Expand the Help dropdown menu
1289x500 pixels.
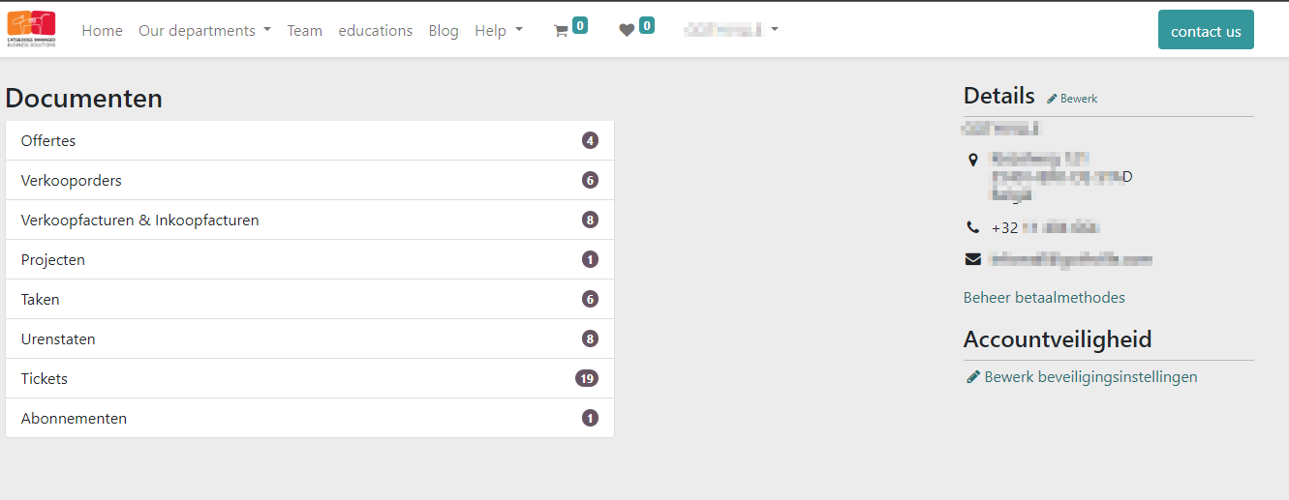(x=498, y=31)
